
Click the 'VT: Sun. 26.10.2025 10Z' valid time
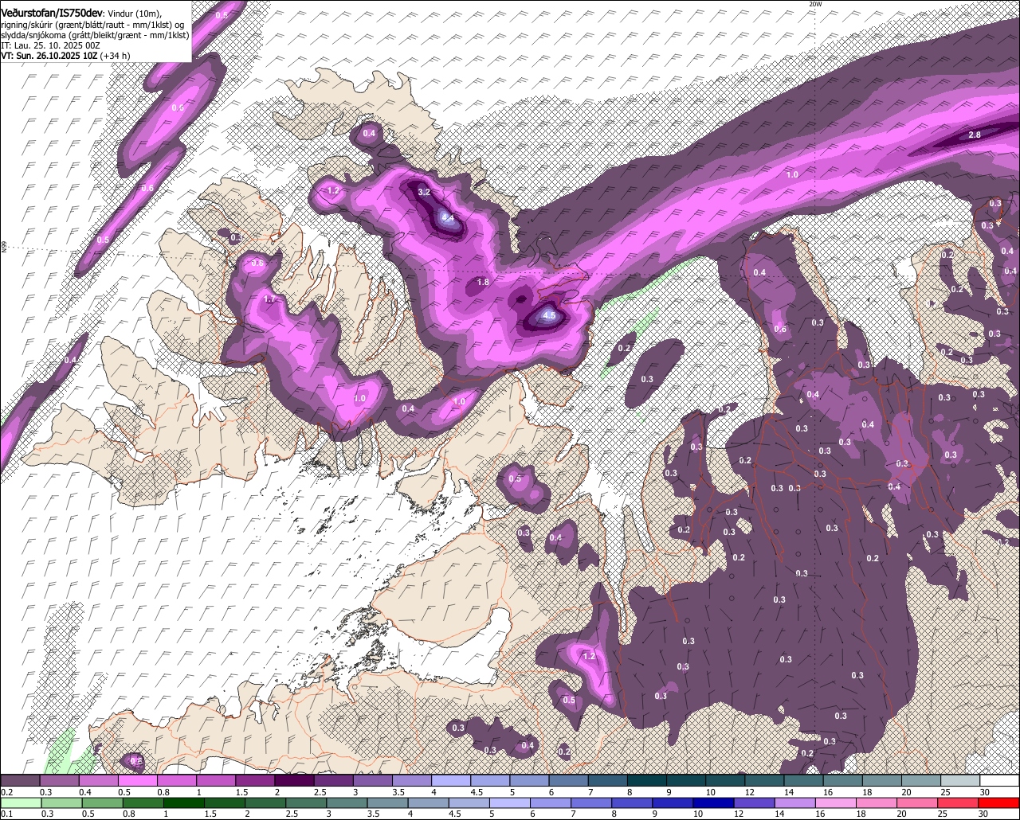click(x=49, y=56)
